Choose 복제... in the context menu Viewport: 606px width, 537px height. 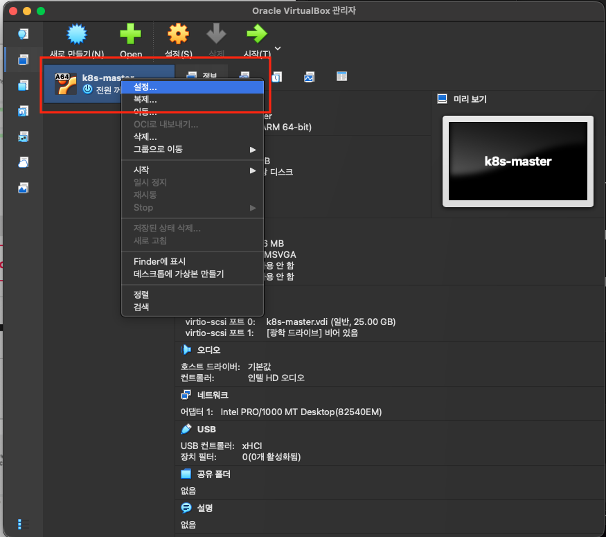(x=193, y=100)
